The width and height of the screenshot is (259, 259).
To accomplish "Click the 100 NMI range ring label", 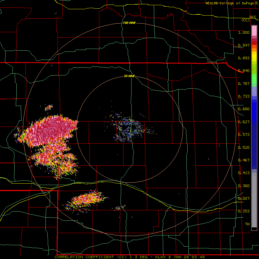I will coord(129,23).
